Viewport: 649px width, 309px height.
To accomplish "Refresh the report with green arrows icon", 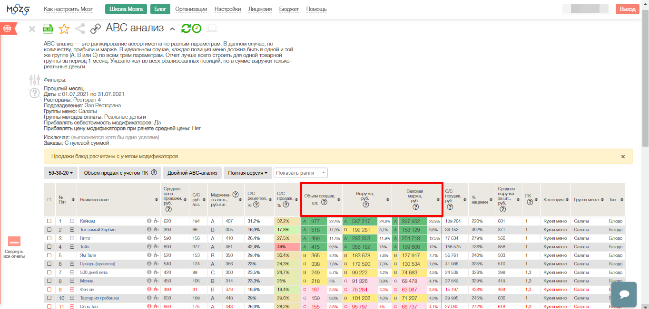I will pyautogui.click(x=186, y=28).
